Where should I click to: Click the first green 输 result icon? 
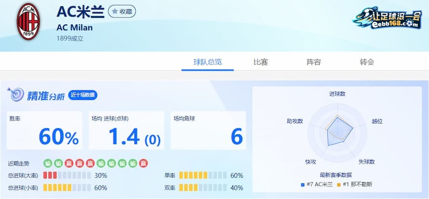[48, 163]
